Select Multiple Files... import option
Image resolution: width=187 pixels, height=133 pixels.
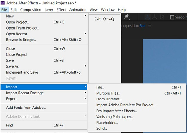tap(108, 93)
